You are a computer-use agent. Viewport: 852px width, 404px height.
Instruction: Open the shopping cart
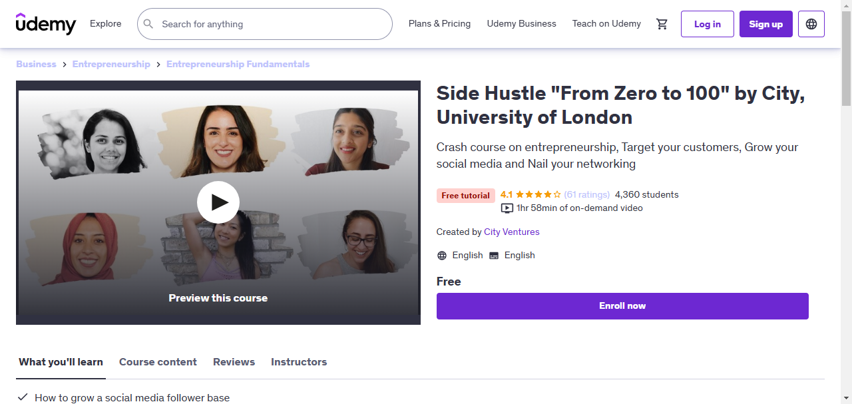point(662,23)
